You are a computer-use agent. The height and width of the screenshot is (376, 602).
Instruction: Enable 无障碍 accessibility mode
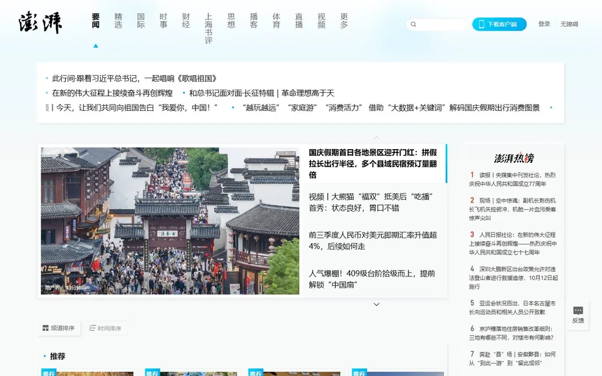(x=569, y=24)
